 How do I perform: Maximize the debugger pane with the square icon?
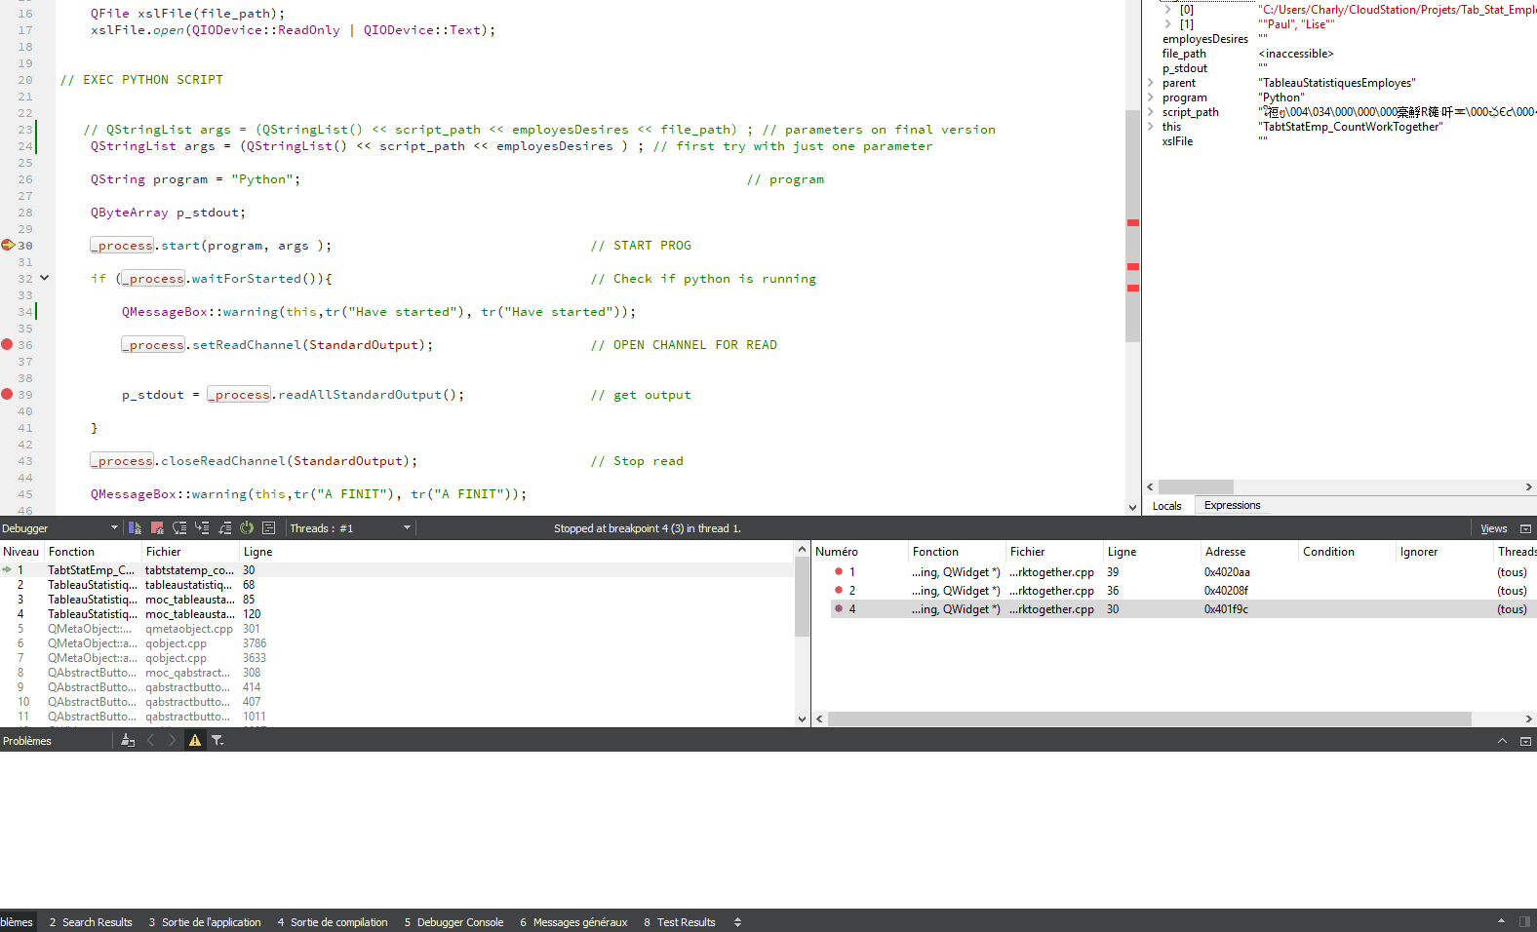pos(1526,528)
